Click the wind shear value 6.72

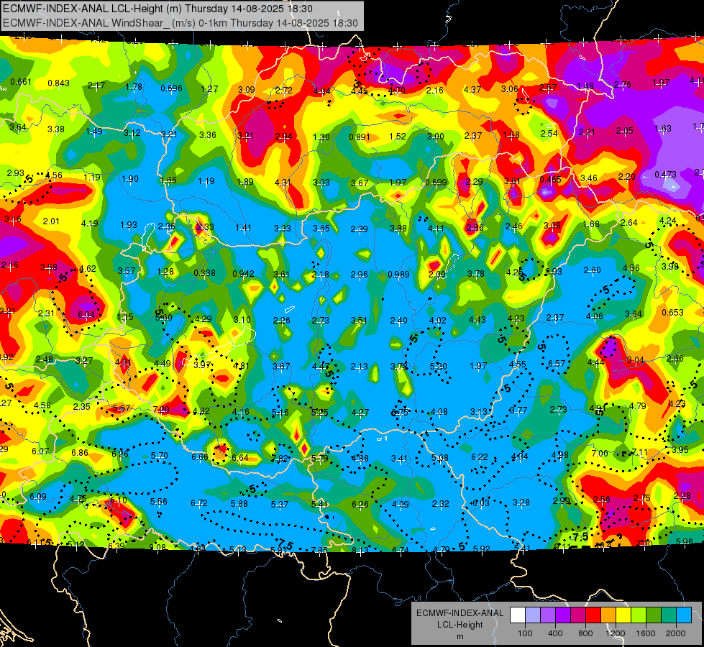click(x=199, y=503)
